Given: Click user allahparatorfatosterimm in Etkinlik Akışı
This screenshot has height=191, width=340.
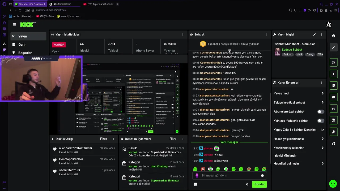Looking at the screenshot, I should 75,148.
